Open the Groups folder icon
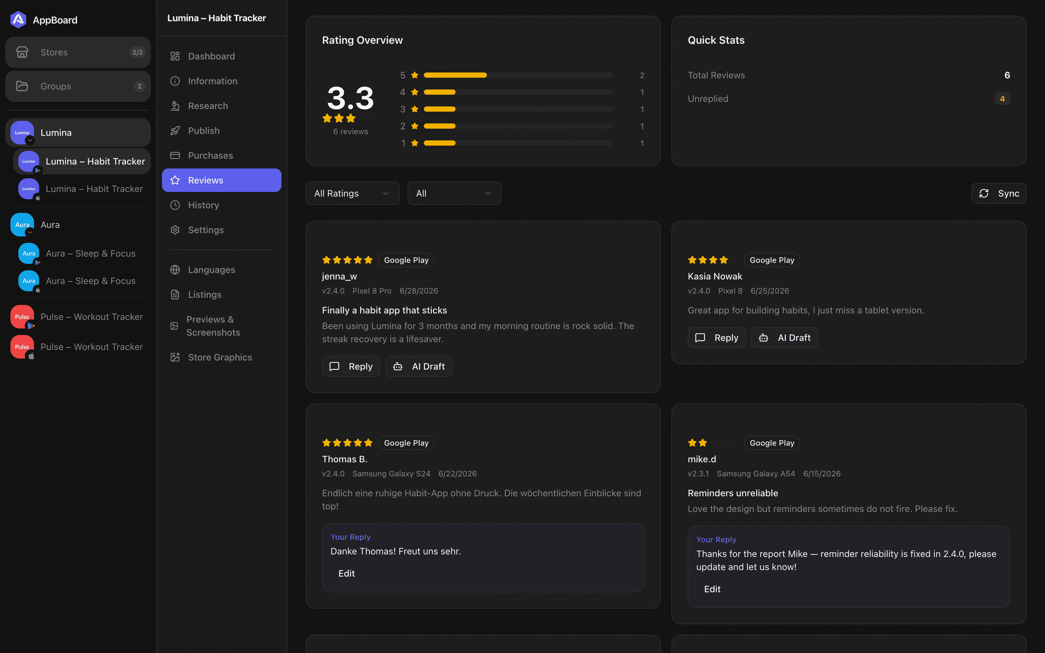The width and height of the screenshot is (1045, 653). click(x=22, y=86)
